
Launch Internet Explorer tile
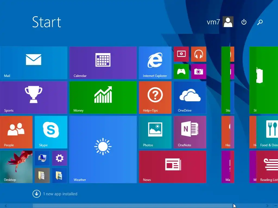[155, 63]
